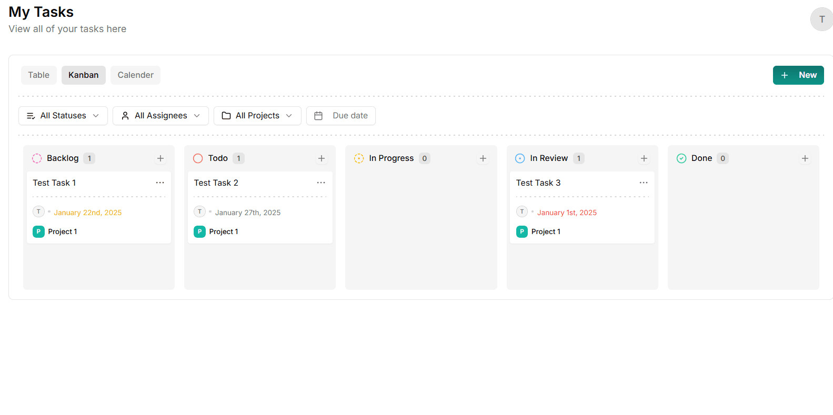The width and height of the screenshot is (833, 415).
Task: Click the New task button
Action: pos(798,75)
